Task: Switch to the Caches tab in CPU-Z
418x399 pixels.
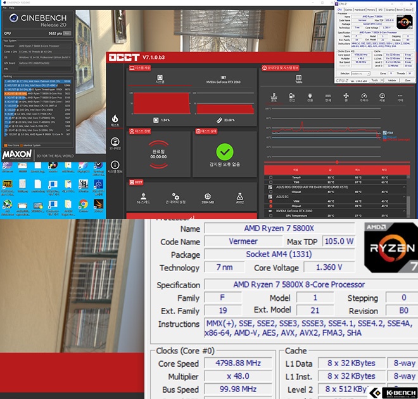Action: (x=348, y=9)
